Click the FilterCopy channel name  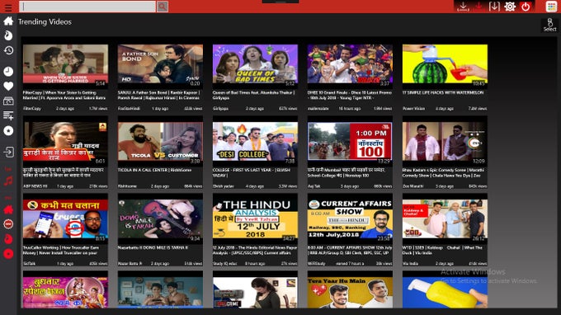(32, 108)
